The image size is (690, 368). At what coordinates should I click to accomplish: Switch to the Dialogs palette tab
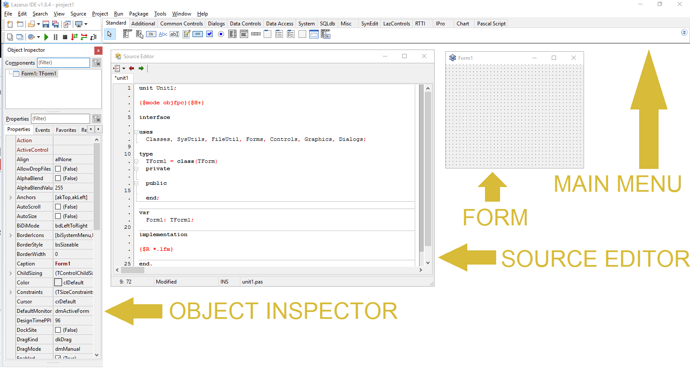(216, 24)
